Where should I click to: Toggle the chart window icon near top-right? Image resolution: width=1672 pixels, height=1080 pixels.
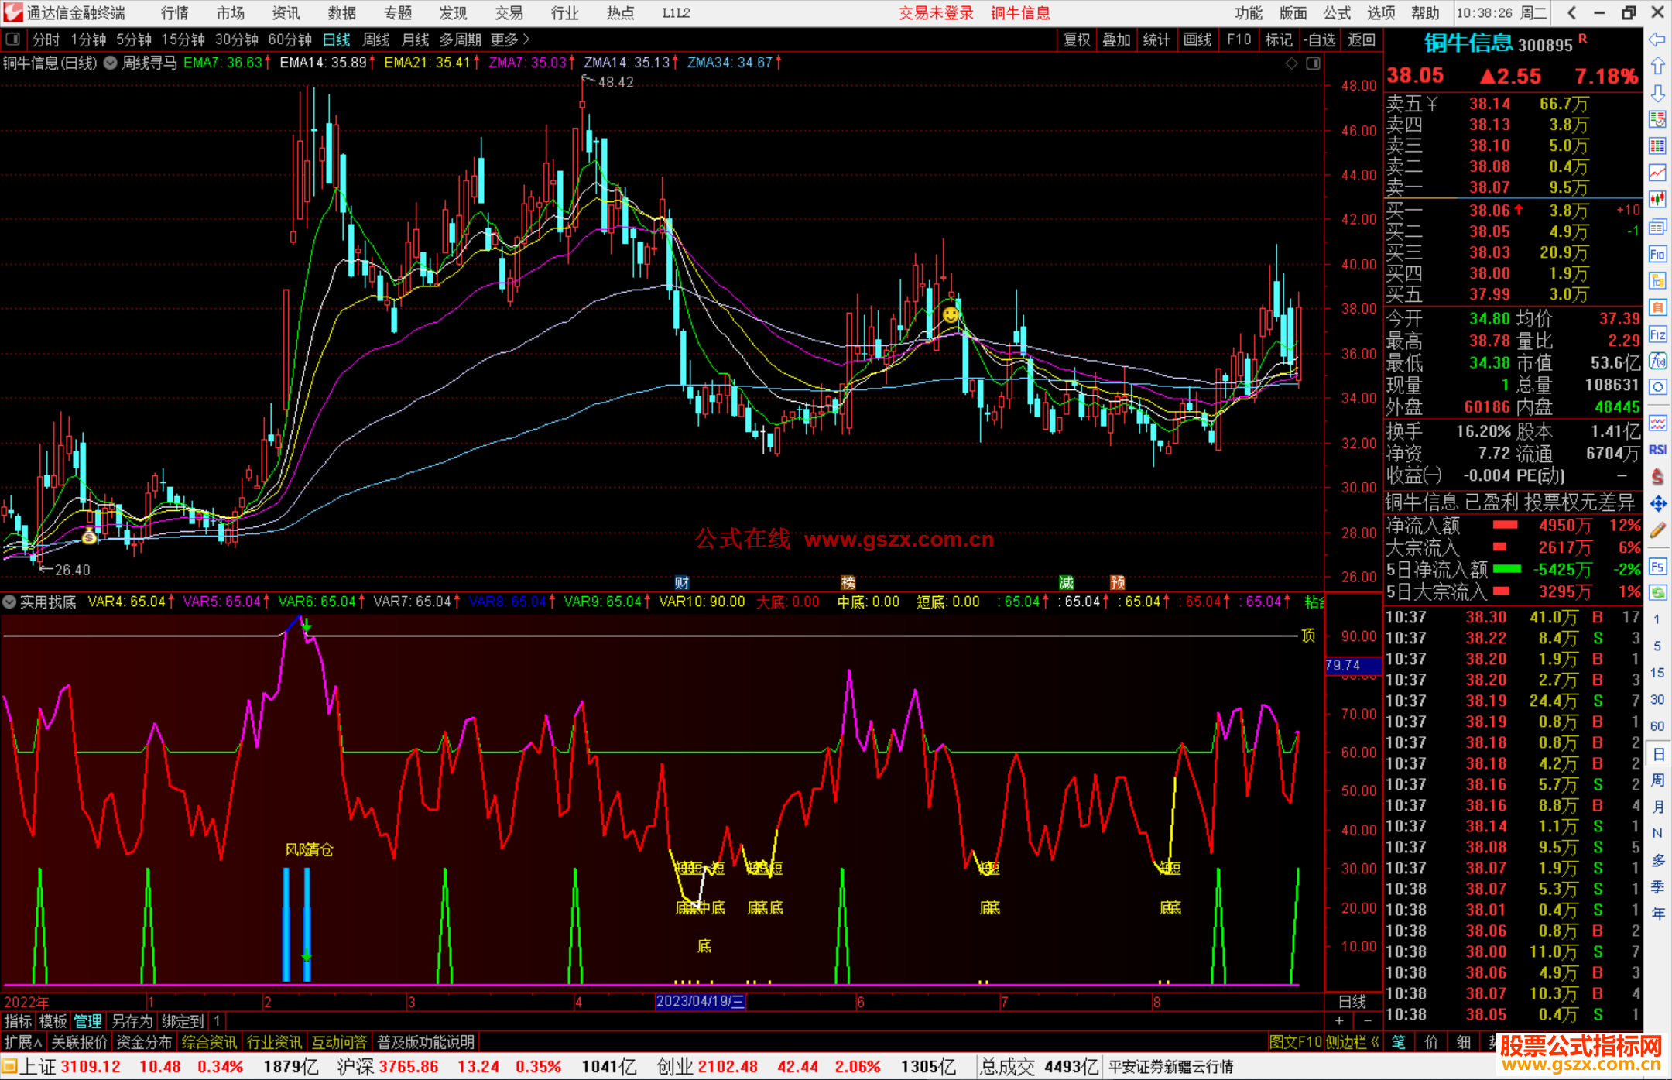coord(1313,63)
